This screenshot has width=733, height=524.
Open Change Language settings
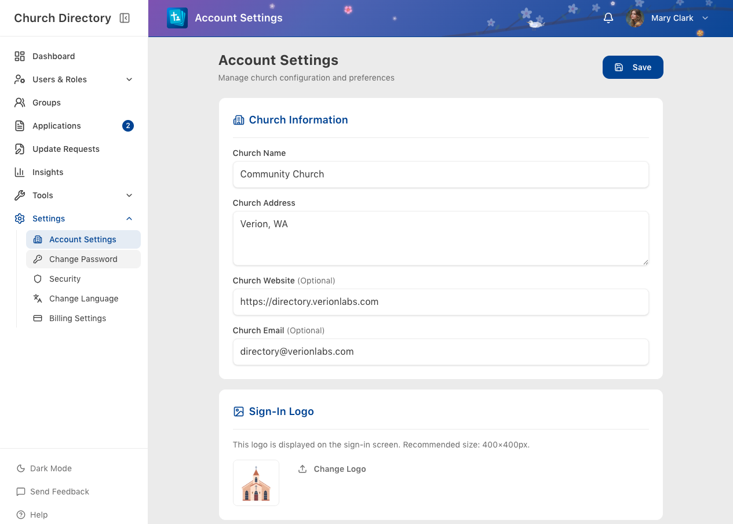point(83,299)
